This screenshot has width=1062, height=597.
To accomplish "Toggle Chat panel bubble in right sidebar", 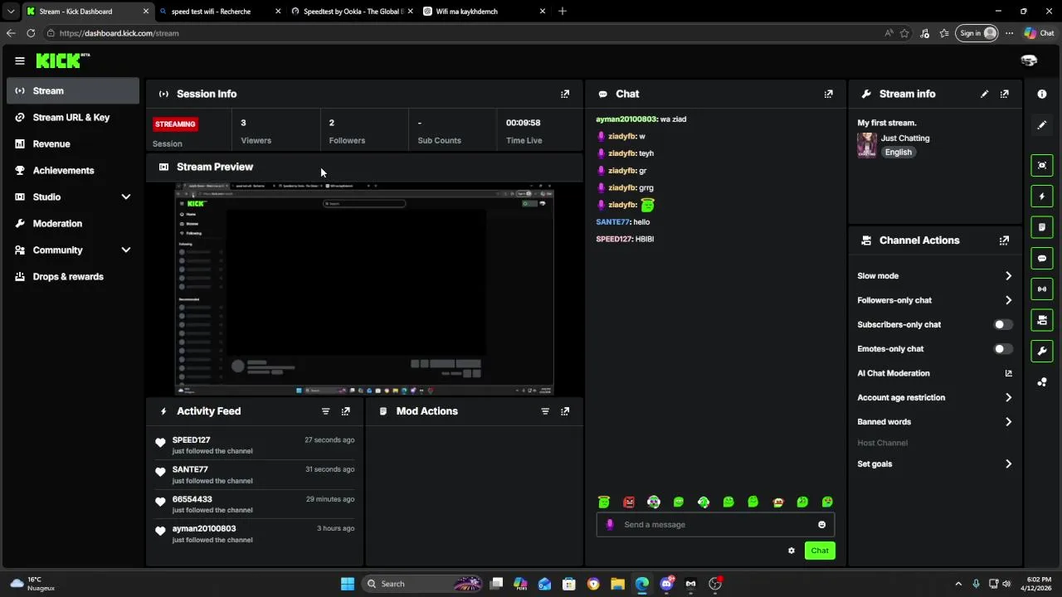I will [x=1042, y=258].
